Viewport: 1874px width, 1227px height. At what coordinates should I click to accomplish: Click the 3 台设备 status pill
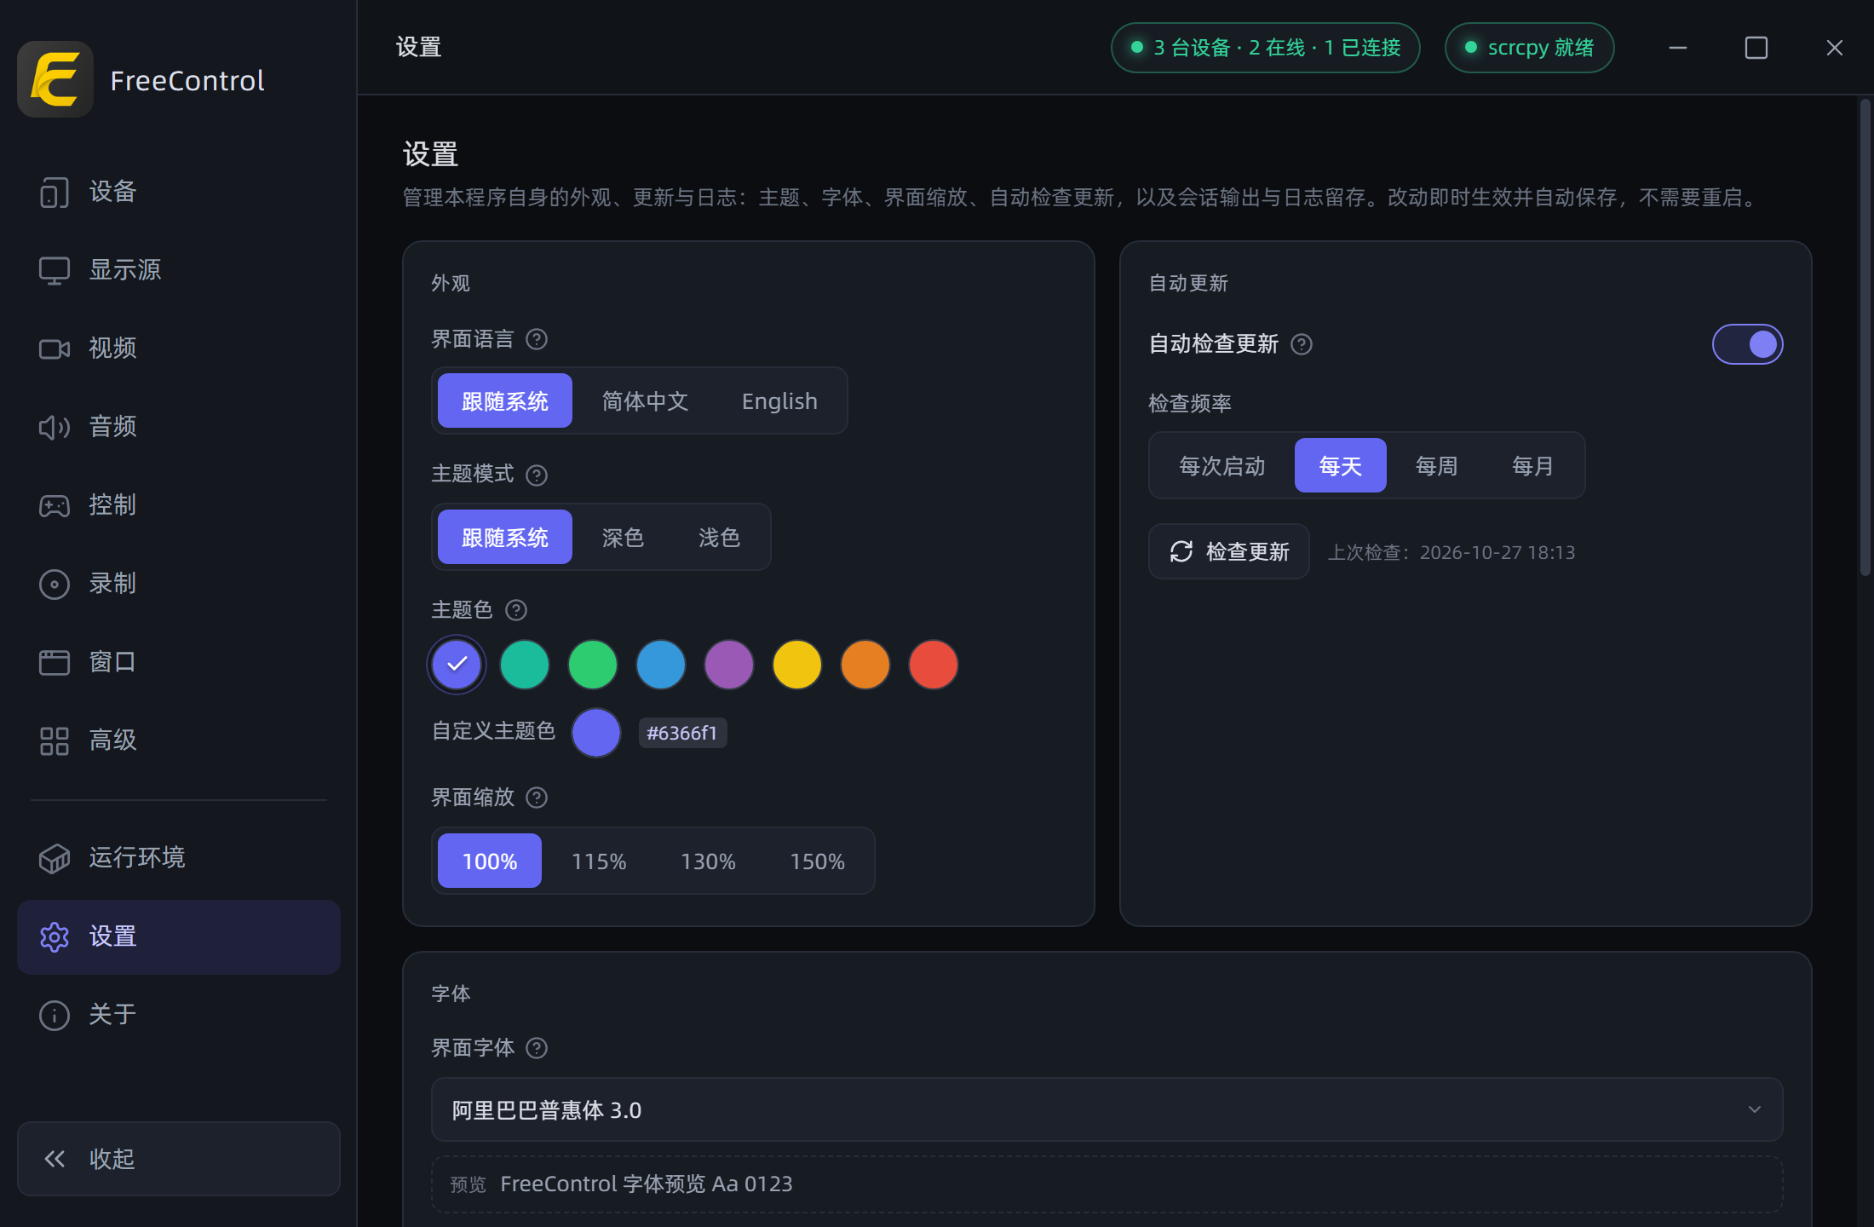pyautogui.click(x=1266, y=48)
